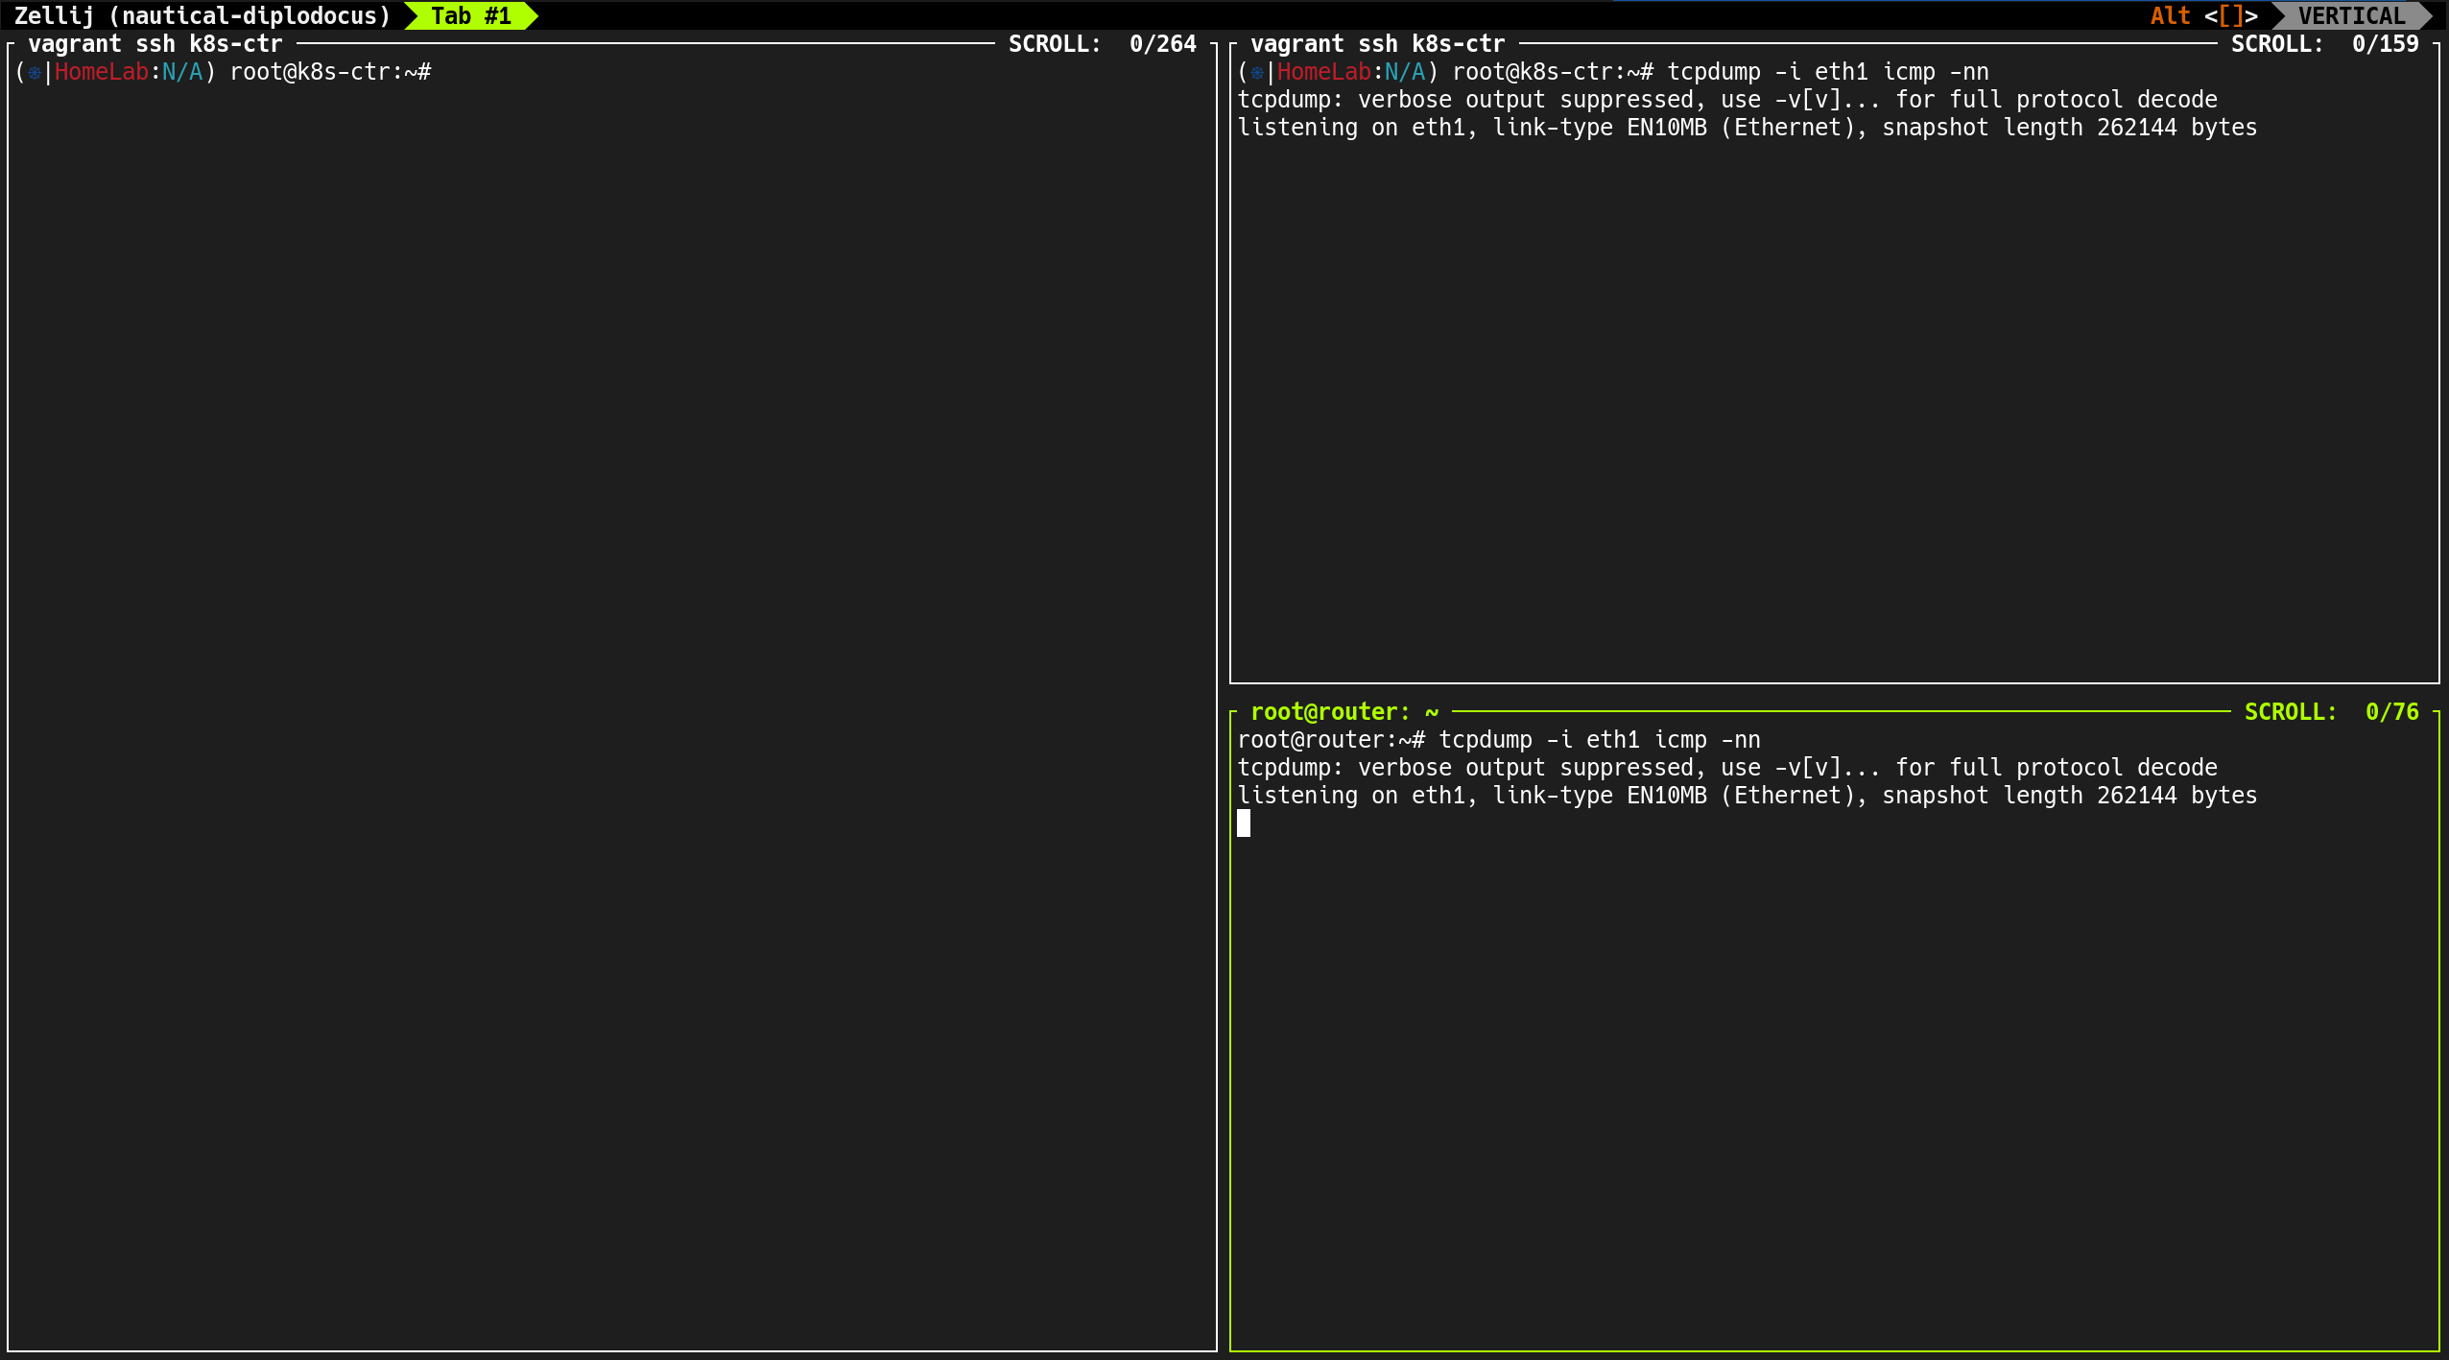This screenshot has width=2449, height=1360.
Task: Click the tcpdump command in the k8s-ctr top-right pane
Action: (x=1827, y=72)
